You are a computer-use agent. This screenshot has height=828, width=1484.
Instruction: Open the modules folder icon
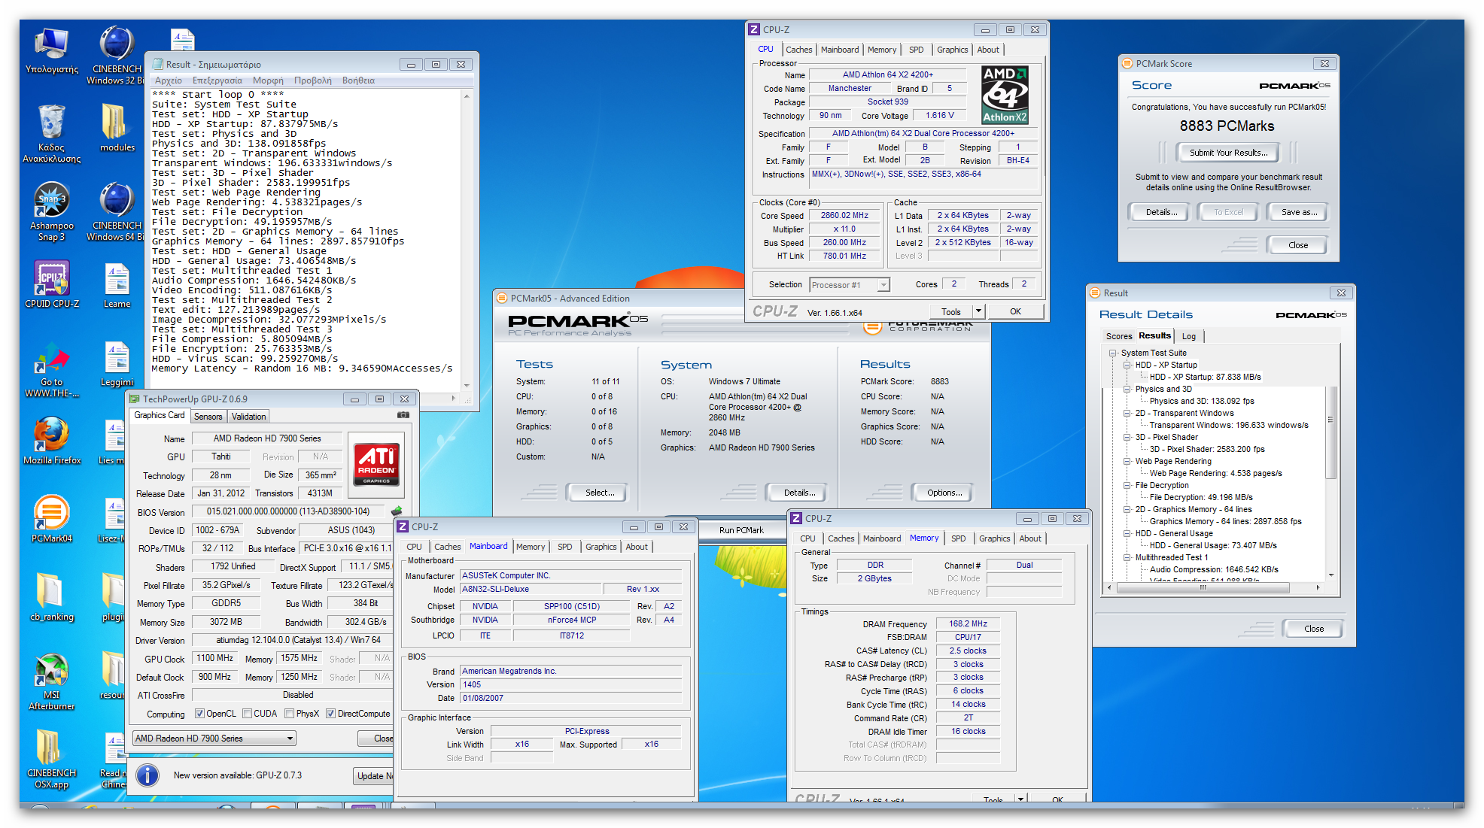tap(117, 128)
